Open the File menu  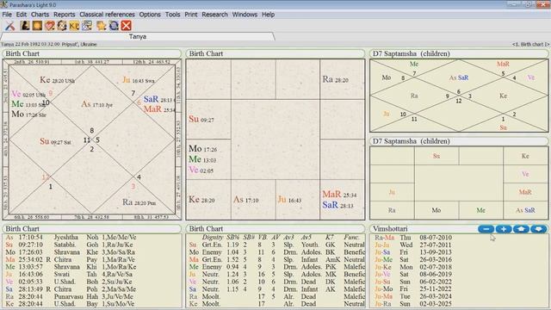pos(7,15)
